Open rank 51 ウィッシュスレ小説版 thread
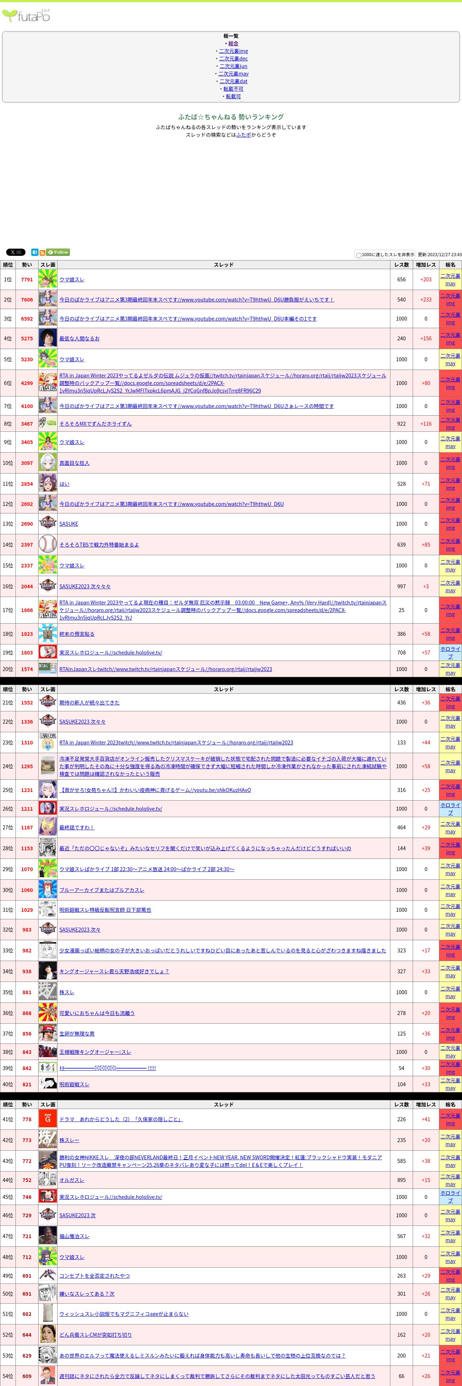This screenshot has width=462, height=1386. point(124,1314)
